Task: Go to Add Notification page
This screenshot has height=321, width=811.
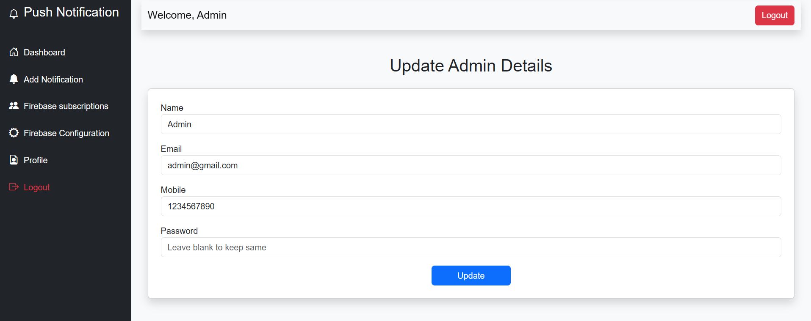Action: pyautogui.click(x=53, y=80)
